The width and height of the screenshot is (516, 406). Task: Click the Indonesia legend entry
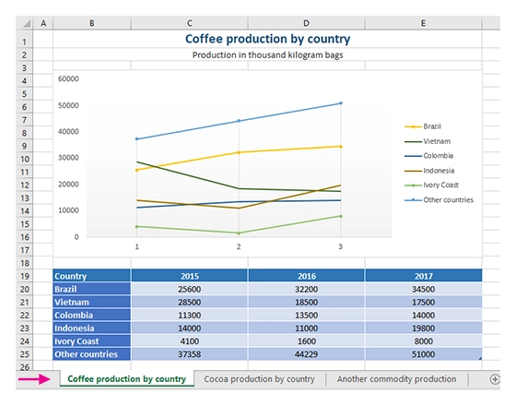coord(429,171)
